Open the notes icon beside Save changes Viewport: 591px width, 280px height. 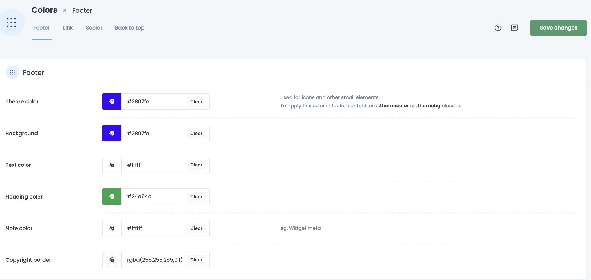(x=515, y=28)
